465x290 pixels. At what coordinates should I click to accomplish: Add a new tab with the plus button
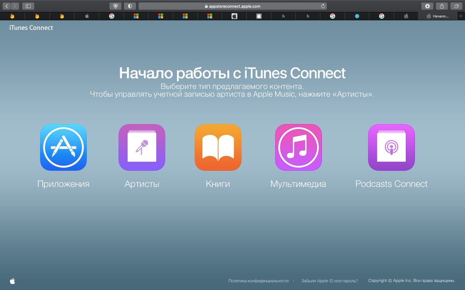(461, 16)
